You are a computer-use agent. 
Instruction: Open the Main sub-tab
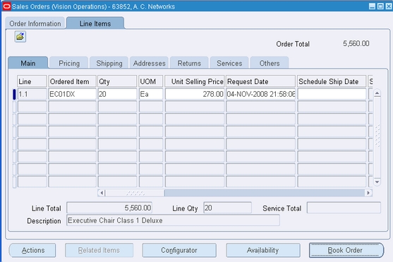click(28, 63)
